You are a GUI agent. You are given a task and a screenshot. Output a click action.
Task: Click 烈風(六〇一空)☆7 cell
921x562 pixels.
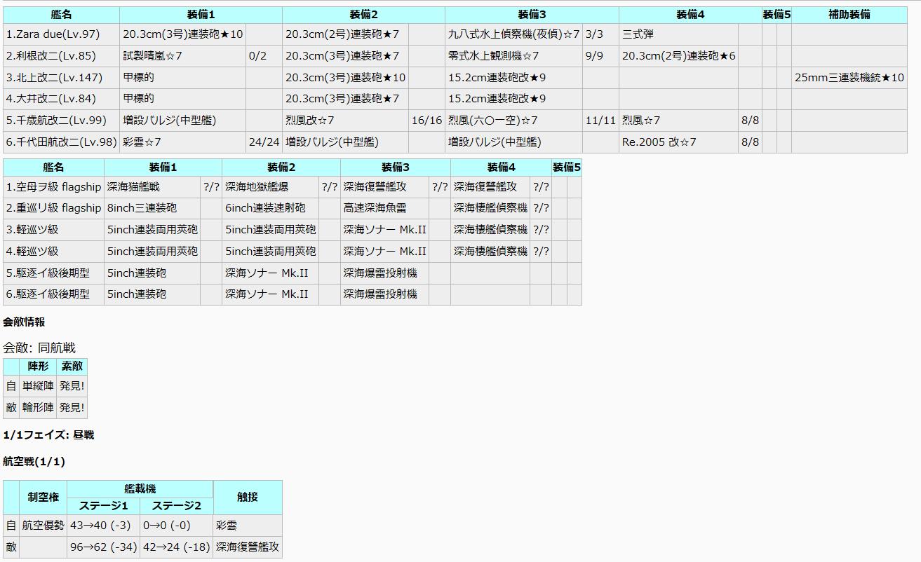point(513,121)
